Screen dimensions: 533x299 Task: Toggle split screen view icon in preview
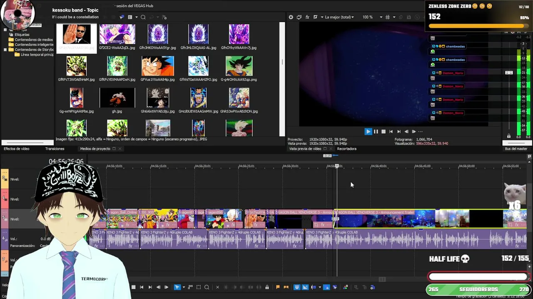(315, 17)
